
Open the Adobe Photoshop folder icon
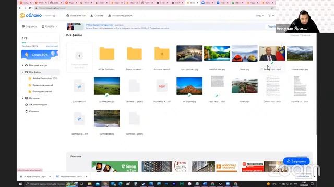106,54
